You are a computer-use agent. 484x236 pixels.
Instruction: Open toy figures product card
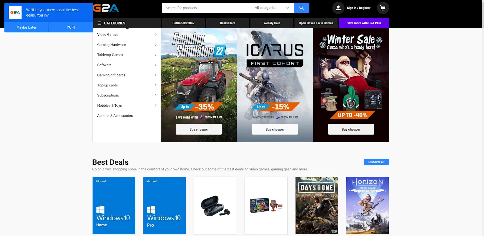pos(266,205)
